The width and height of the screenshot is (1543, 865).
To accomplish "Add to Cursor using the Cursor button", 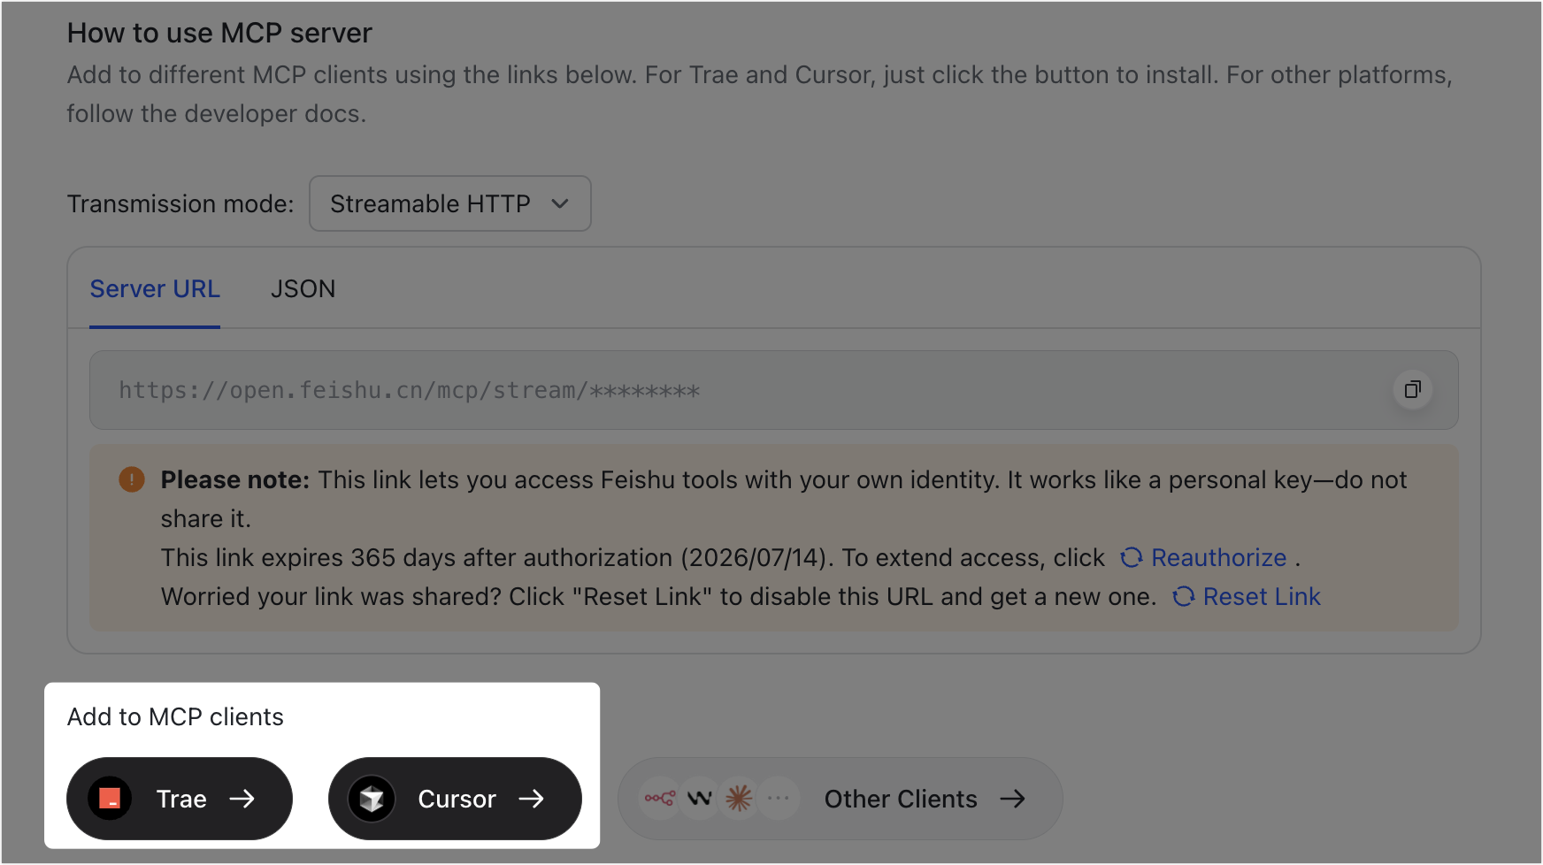I will point(457,799).
